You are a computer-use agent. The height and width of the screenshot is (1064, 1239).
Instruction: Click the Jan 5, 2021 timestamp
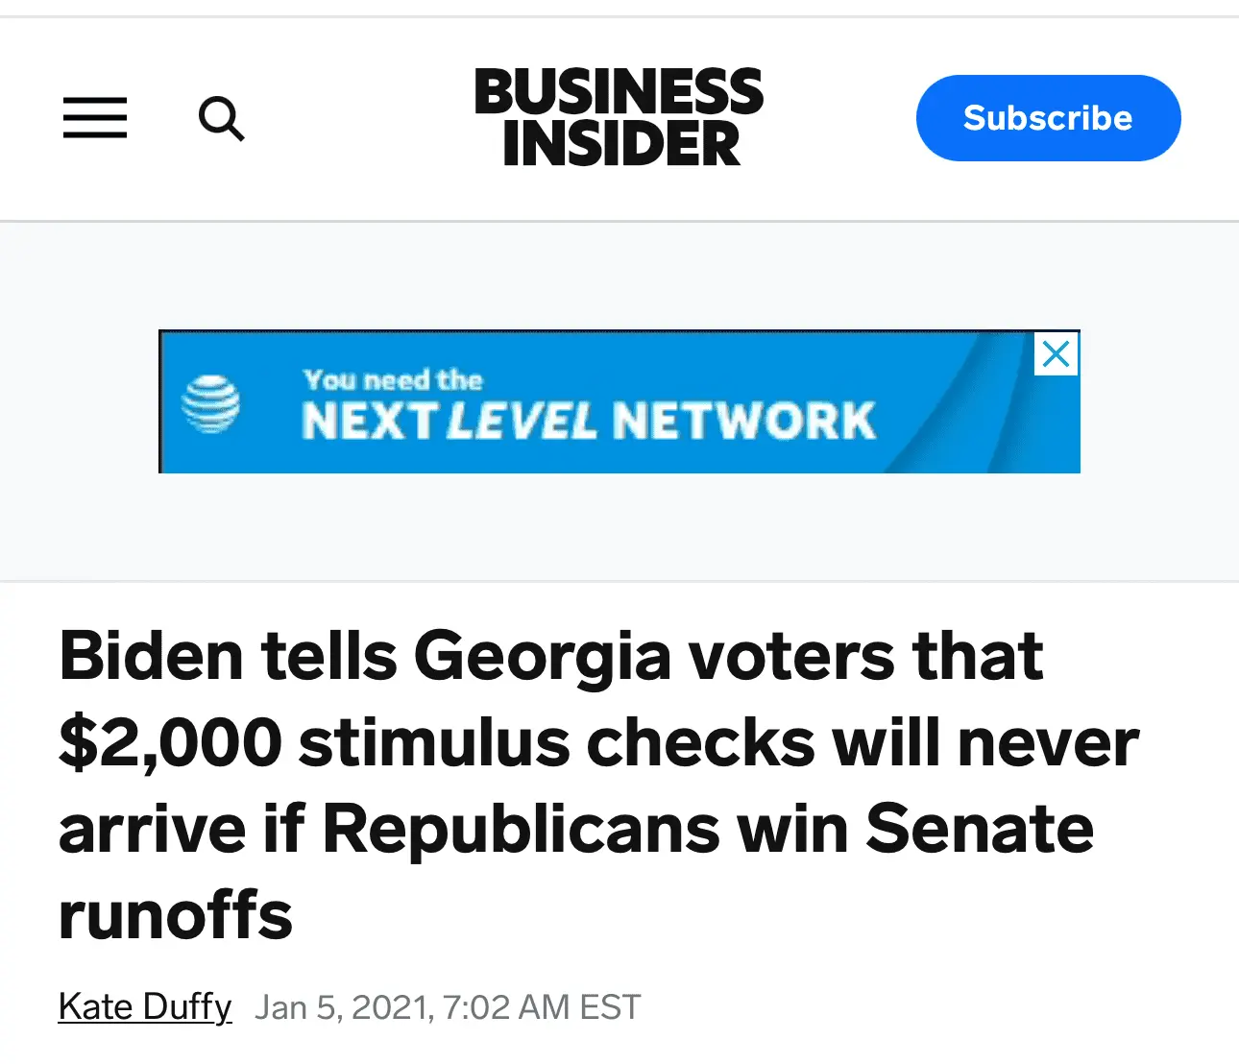pyautogui.click(x=343, y=1007)
